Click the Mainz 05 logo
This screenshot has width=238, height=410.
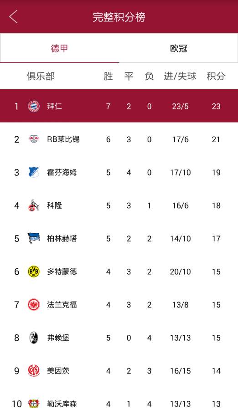coord(34,370)
